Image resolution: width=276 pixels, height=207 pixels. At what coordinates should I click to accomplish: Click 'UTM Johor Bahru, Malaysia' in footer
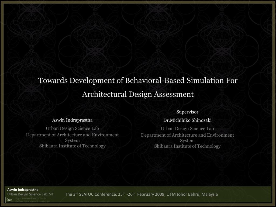(x=192, y=194)
